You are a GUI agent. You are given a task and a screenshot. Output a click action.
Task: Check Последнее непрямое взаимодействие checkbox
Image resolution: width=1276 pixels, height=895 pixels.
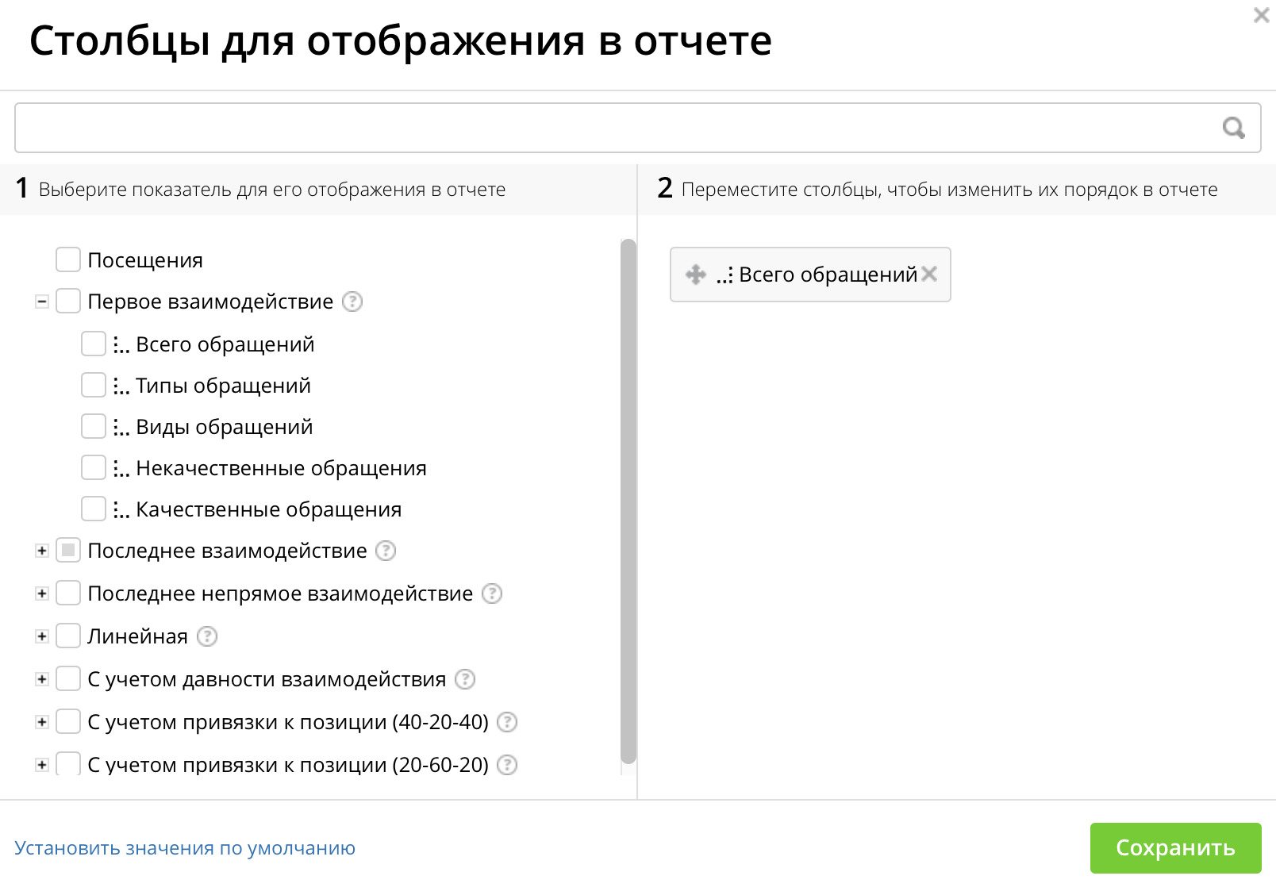coord(68,593)
